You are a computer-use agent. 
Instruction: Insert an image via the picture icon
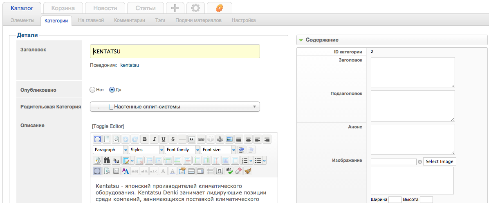[x=229, y=139]
